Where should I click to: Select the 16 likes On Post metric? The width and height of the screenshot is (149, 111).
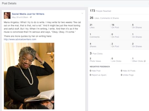[115, 26]
